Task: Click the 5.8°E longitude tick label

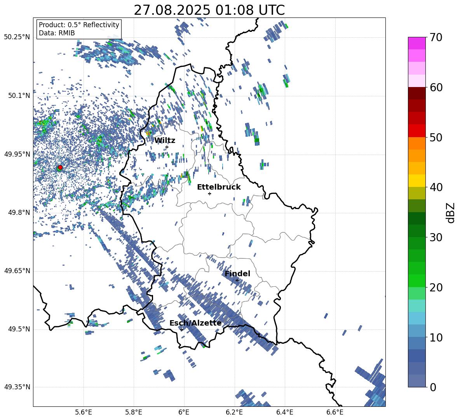Action: coord(134,412)
